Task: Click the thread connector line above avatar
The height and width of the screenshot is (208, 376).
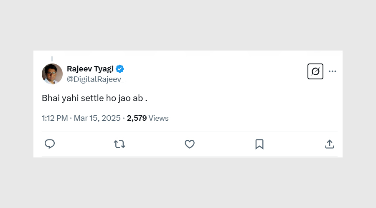Action: click(52, 59)
